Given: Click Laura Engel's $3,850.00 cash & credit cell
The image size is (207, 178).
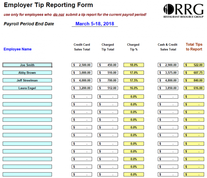Looking at the screenshot, I should [x=168, y=88].
